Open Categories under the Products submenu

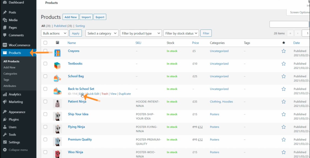click(10, 74)
